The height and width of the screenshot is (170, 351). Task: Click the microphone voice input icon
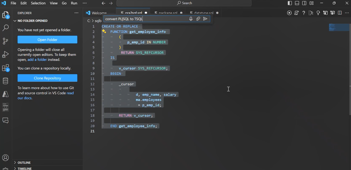(191, 19)
